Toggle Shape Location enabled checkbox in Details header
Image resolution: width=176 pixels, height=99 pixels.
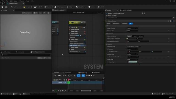(x=172, y=21)
